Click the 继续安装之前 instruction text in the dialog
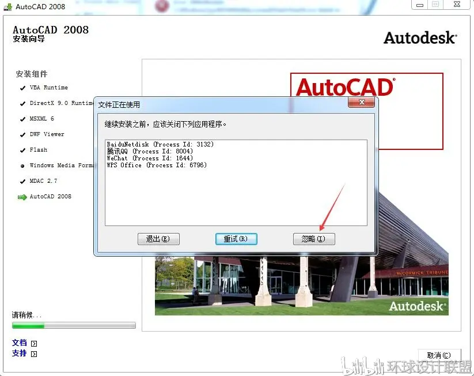 tap(165, 124)
